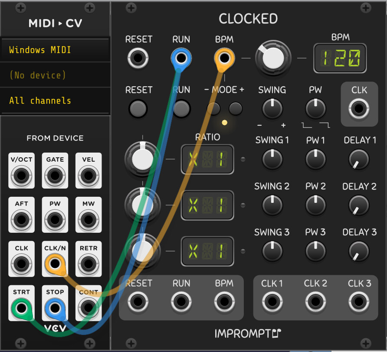Viewport: 387px width, 352px height.
Task: Click the MODE minus button
Action: 213,108
